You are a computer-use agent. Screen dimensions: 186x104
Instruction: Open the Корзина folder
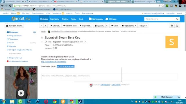[x=12, y=46]
